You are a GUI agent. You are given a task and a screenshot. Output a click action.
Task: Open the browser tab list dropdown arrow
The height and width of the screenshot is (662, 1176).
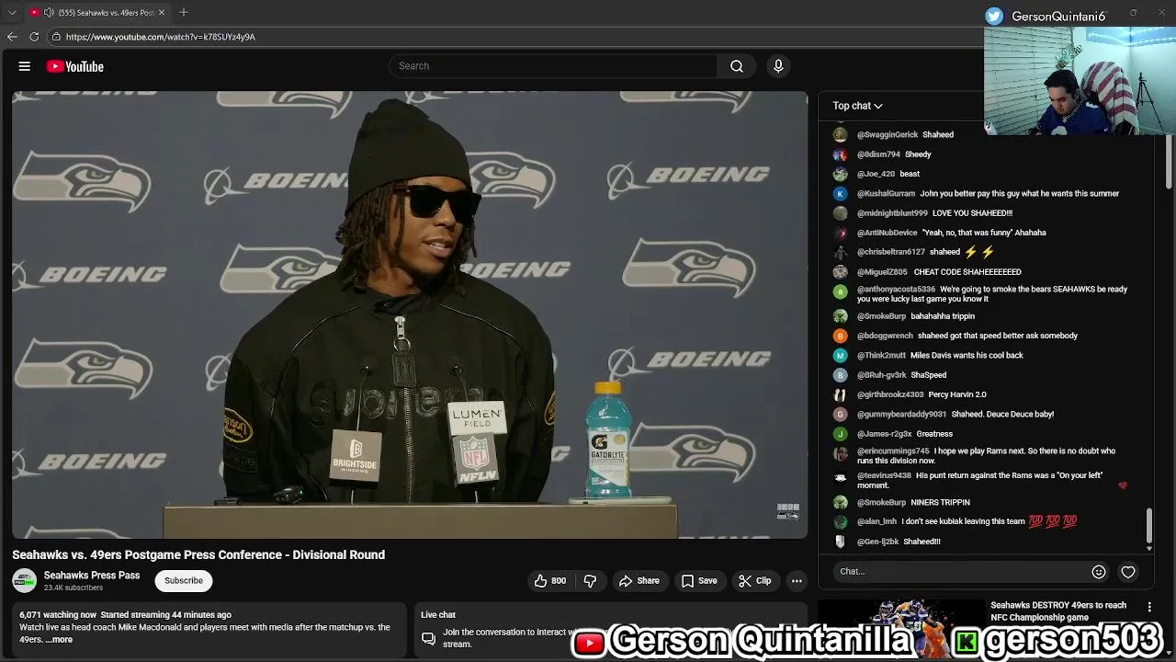[11, 12]
